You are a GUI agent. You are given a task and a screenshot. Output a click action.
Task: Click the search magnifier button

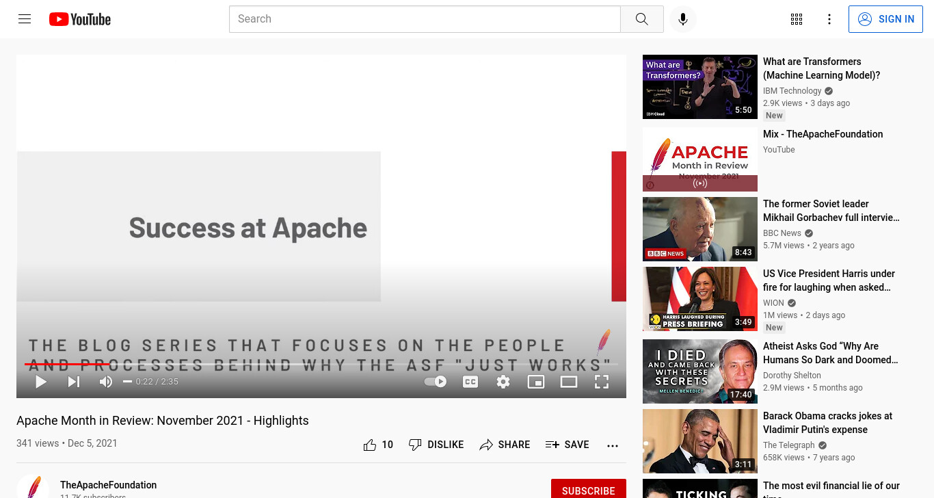pos(641,19)
